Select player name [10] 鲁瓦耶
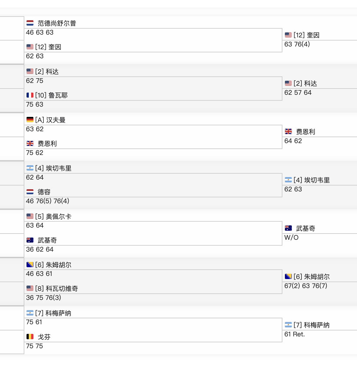 [51, 95]
